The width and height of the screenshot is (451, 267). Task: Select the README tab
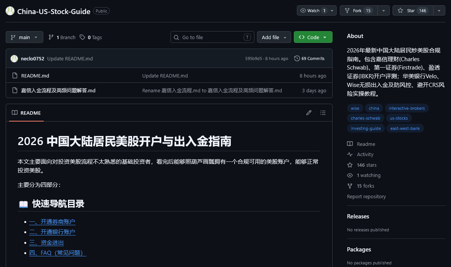tap(26, 113)
